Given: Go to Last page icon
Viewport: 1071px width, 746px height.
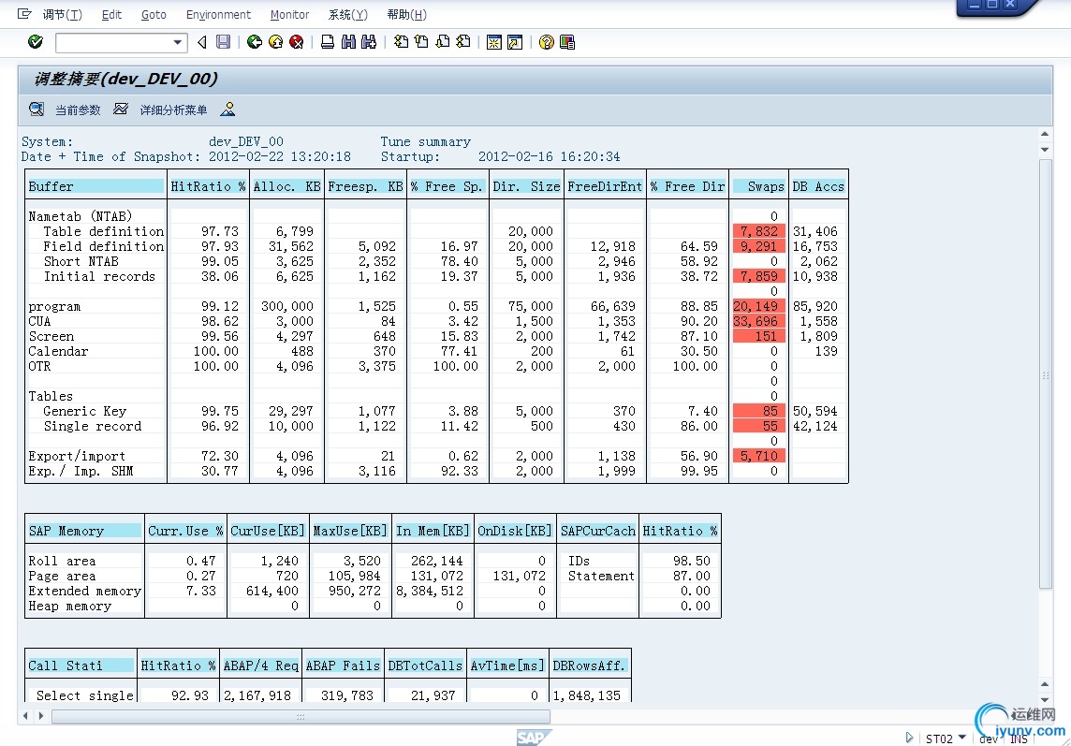Looking at the screenshot, I should tap(463, 42).
